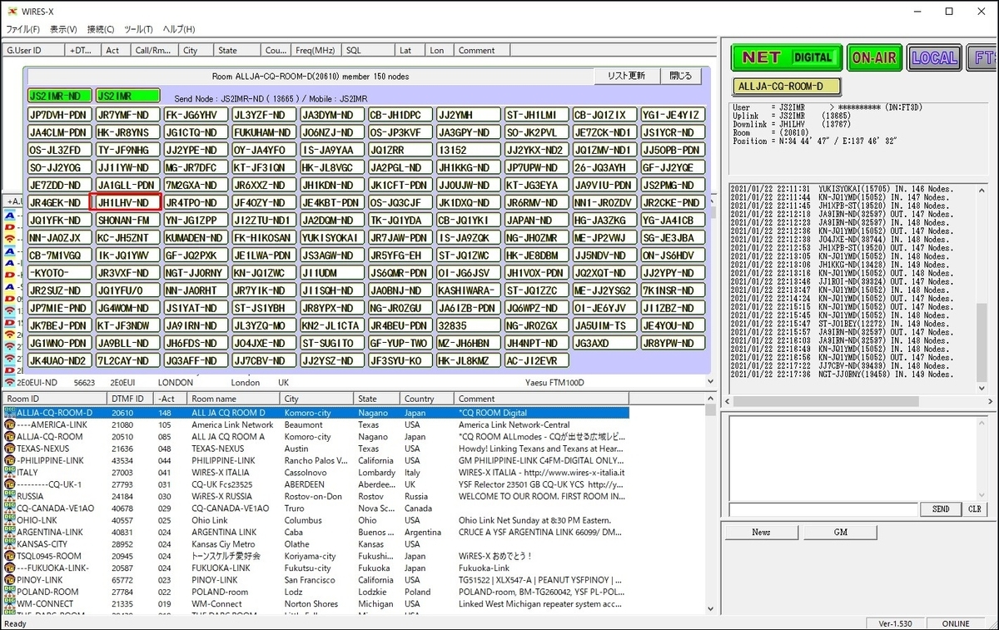Open the ツール(T) menu

[139, 29]
